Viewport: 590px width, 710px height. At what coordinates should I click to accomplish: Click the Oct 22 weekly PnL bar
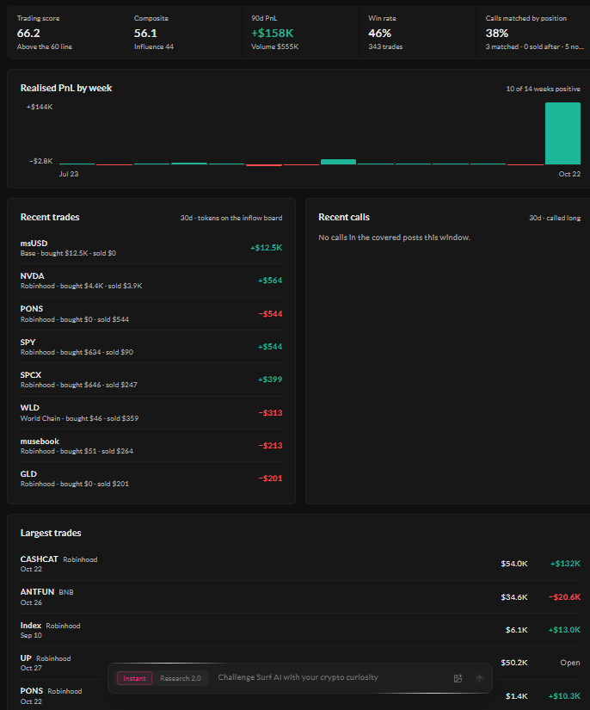tap(562, 133)
